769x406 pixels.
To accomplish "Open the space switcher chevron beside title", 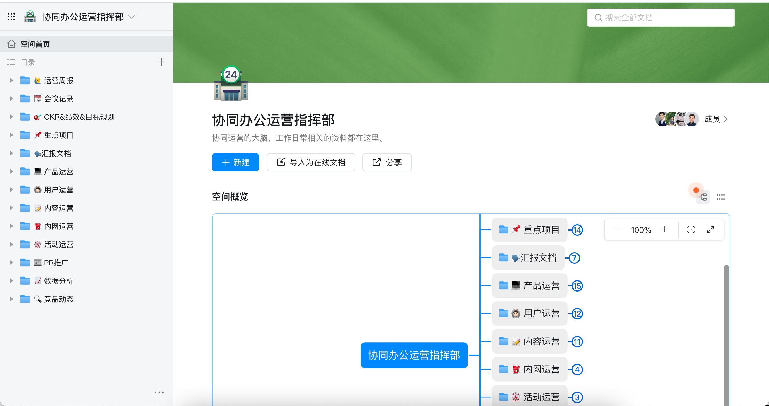I will (131, 17).
